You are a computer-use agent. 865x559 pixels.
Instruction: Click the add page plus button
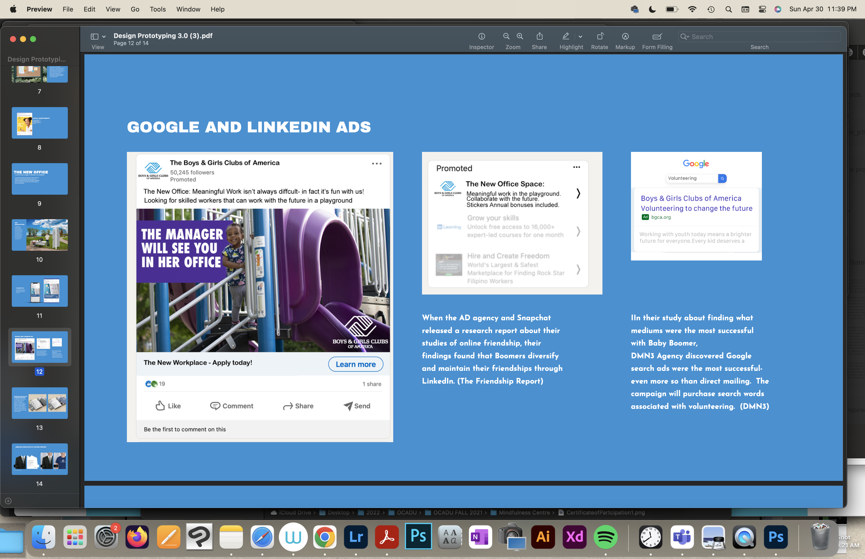pyautogui.click(x=8, y=501)
